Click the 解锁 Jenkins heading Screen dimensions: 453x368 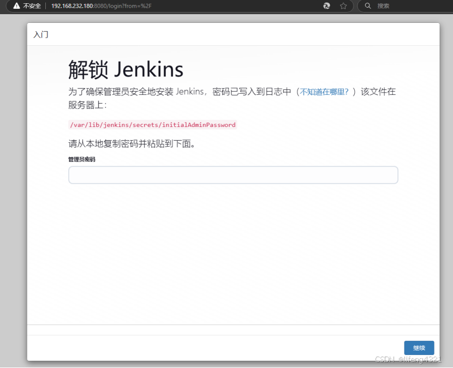click(126, 70)
